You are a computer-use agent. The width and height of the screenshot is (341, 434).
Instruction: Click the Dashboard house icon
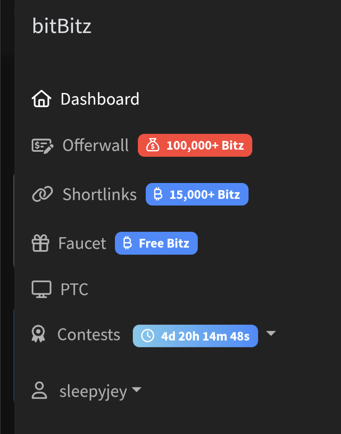tap(42, 98)
